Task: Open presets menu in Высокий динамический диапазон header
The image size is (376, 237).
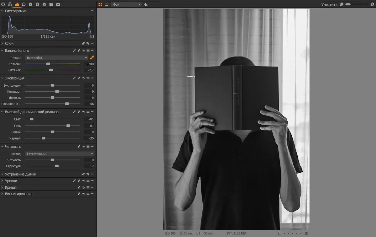Action: pyautogui.click(x=88, y=112)
